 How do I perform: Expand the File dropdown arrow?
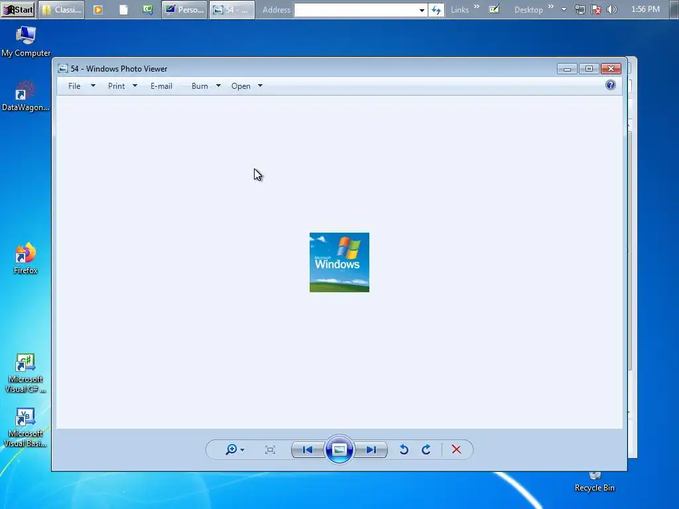click(93, 85)
